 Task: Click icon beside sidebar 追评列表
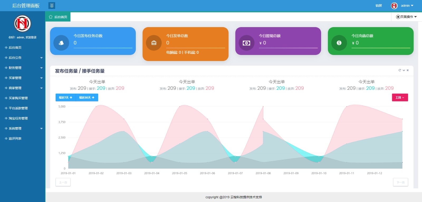[x=6, y=139]
